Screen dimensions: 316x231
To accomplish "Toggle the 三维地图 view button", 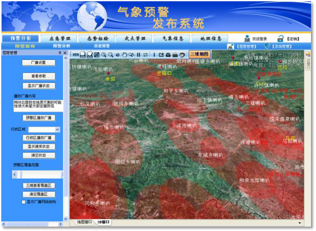I will click(x=199, y=54).
